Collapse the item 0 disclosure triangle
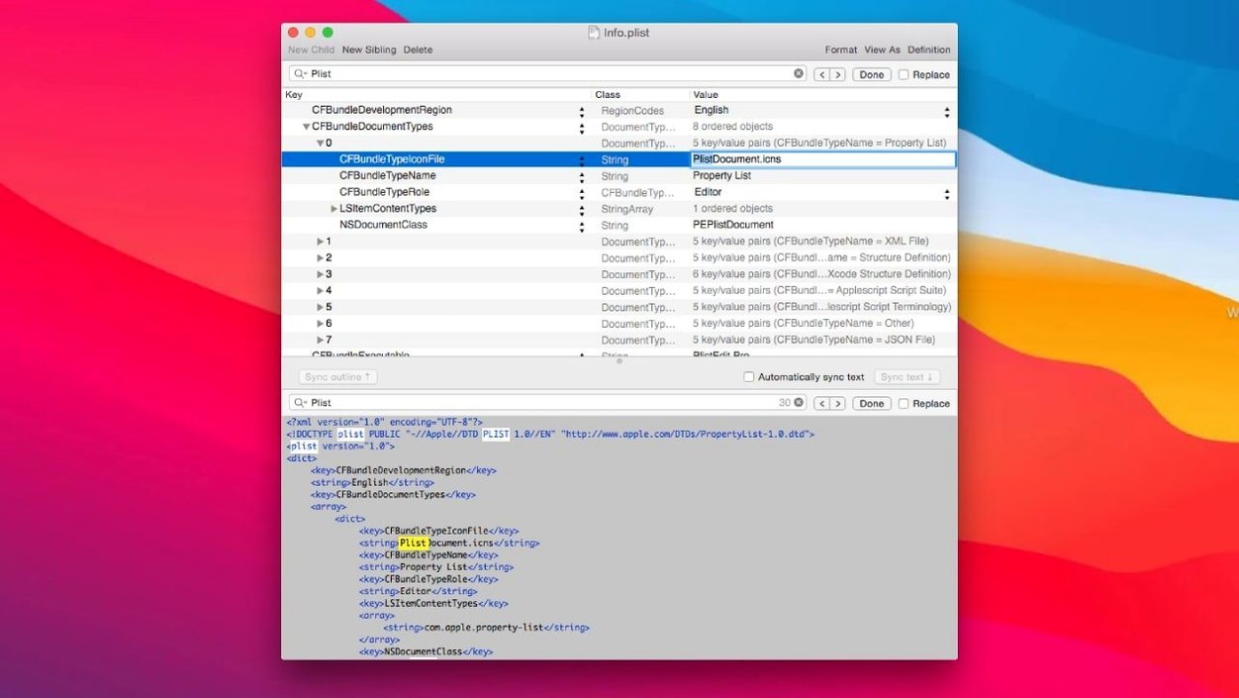The height and width of the screenshot is (698, 1239). pos(320,144)
